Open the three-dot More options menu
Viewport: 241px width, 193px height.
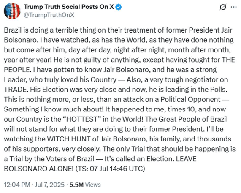pyautogui.click(x=234, y=7)
